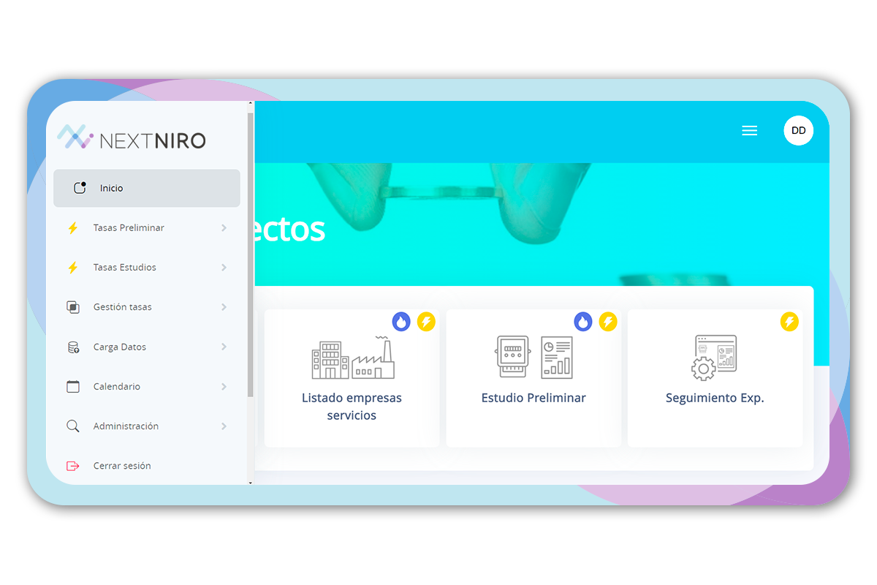Image resolution: width=877 pixels, height=585 pixels.
Task: Open Seguimiento Exp. card title
Action: click(715, 399)
